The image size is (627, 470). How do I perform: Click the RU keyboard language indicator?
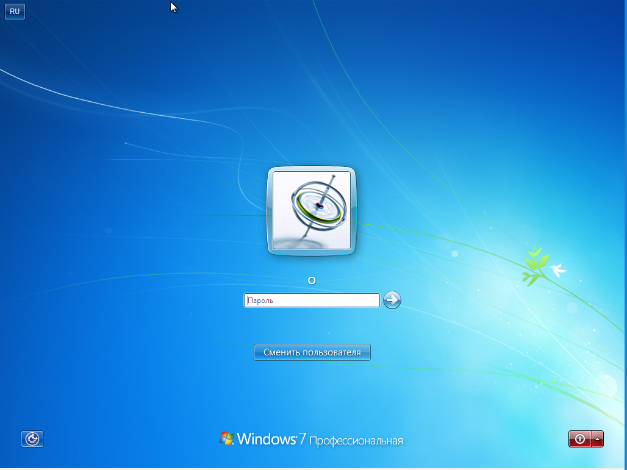pyautogui.click(x=15, y=12)
